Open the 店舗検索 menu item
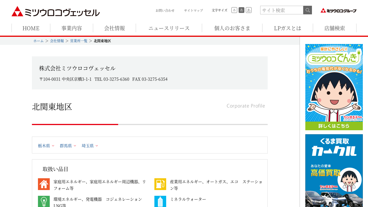Image resolution: width=368 pixels, height=207 pixels. pyautogui.click(x=334, y=28)
